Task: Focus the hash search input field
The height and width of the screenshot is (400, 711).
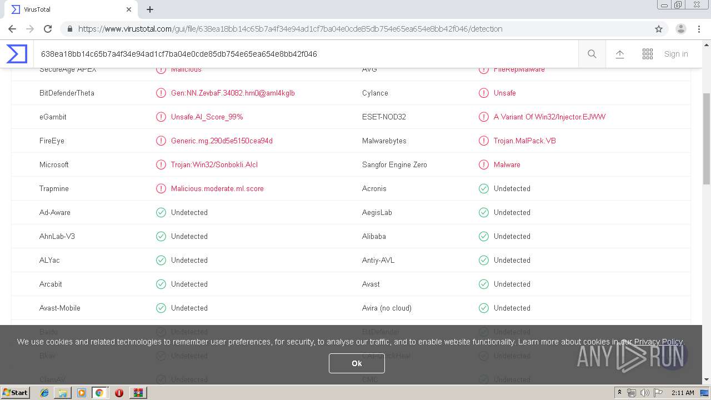Action: (x=306, y=54)
